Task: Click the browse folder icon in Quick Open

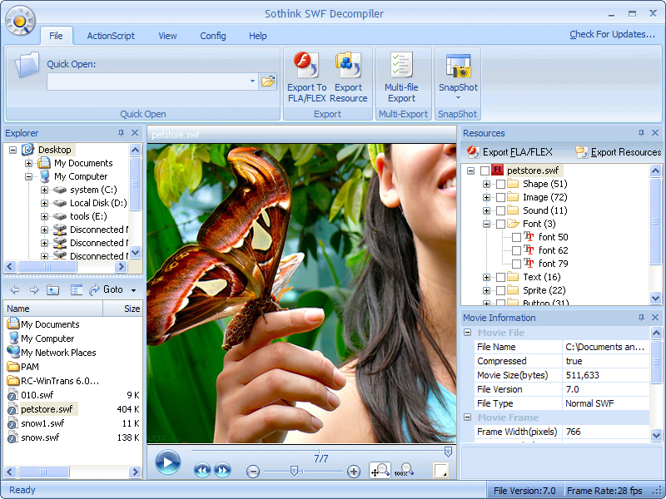Action: 268,82
